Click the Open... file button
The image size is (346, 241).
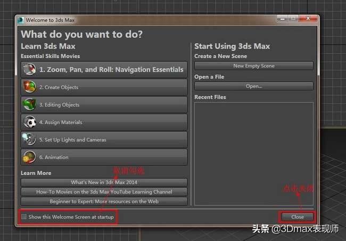point(254,86)
